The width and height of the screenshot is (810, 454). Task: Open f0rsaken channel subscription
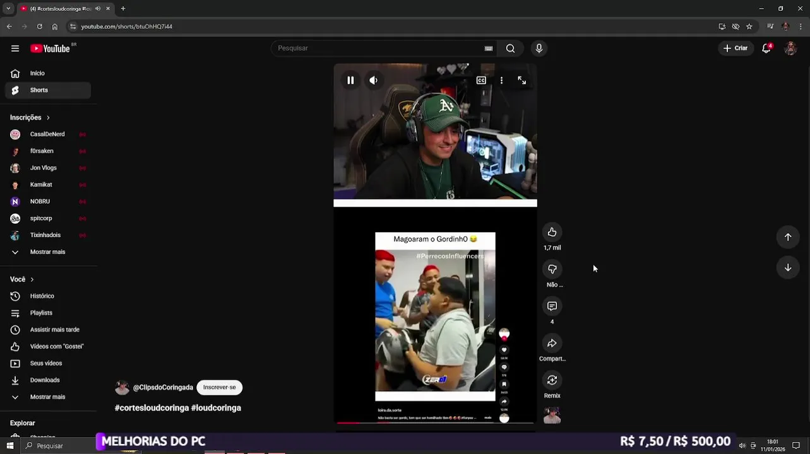point(48,151)
